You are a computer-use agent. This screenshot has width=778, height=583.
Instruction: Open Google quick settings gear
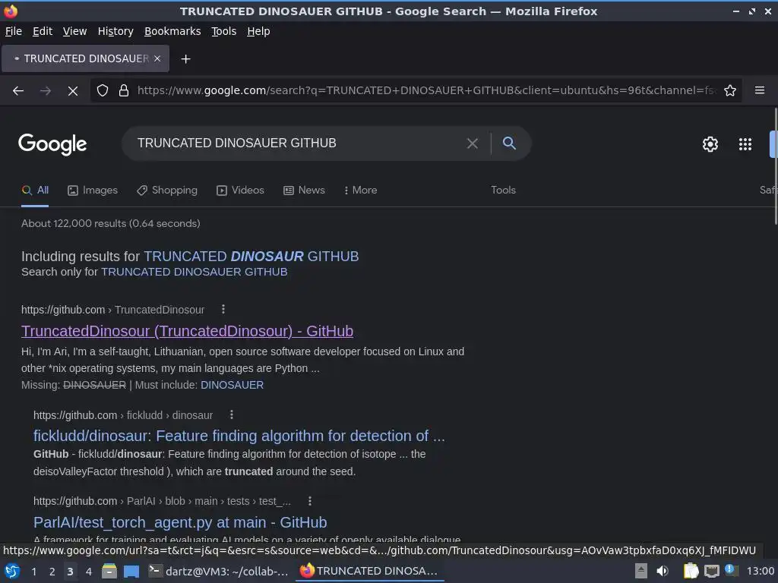(710, 144)
